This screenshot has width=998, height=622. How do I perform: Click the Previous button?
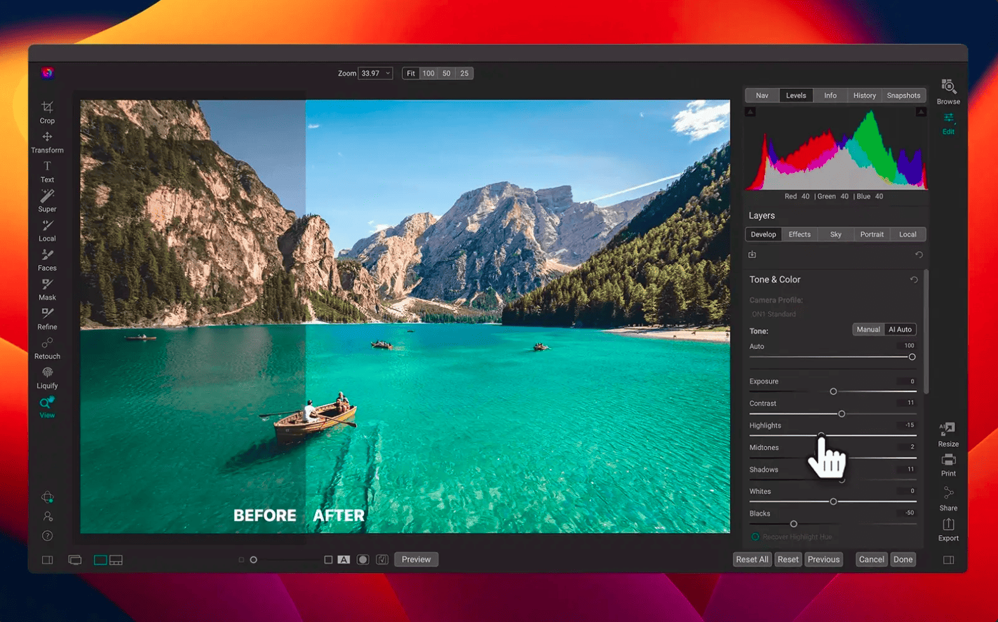(824, 560)
